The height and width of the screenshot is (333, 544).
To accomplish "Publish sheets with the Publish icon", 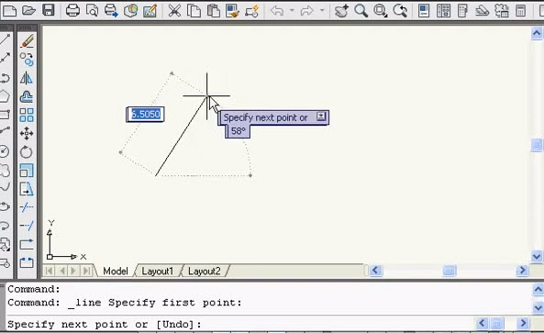I will [111, 10].
